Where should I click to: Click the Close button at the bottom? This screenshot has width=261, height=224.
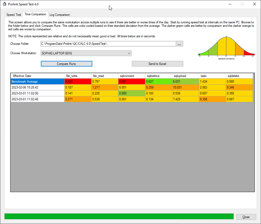click(246, 217)
